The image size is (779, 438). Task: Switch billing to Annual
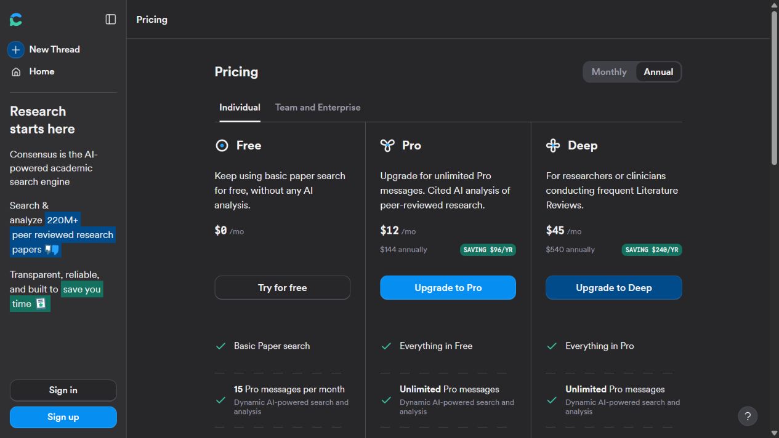pyautogui.click(x=658, y=72)
